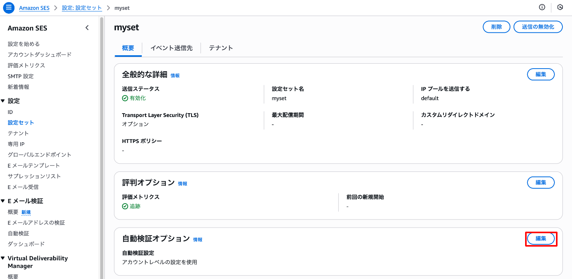Open the hamburger navigation menu icon
The height and width of the screenshot is (279, 572).
pos(9,8)
